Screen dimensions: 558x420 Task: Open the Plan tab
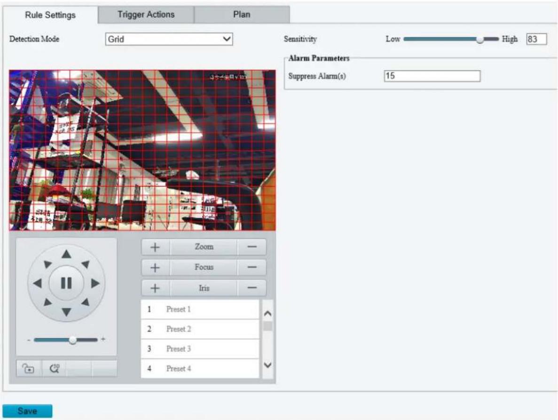242,15
